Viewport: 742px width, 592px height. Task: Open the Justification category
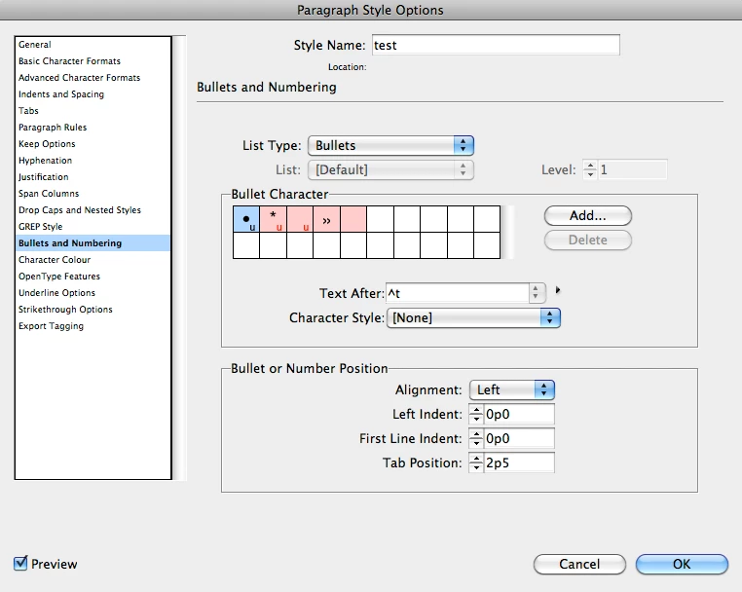click(x=93, y=177)
